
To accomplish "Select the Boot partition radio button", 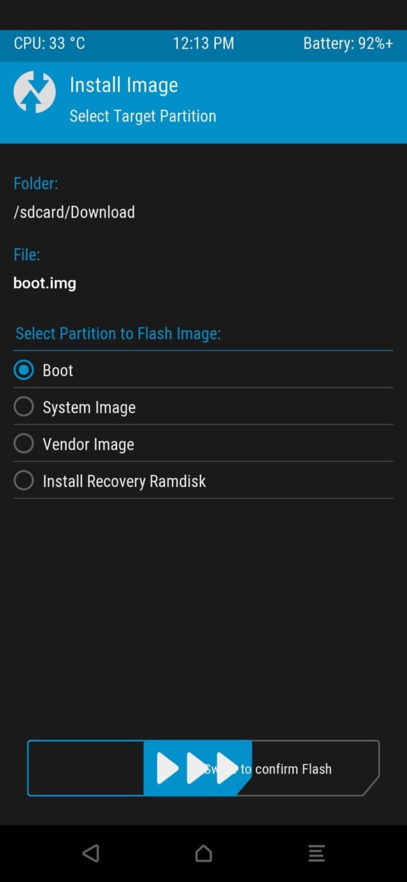I will tap(24, 370).
